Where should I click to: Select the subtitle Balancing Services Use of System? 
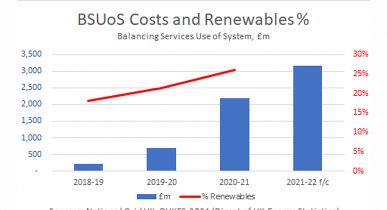(x=193, y=37)
